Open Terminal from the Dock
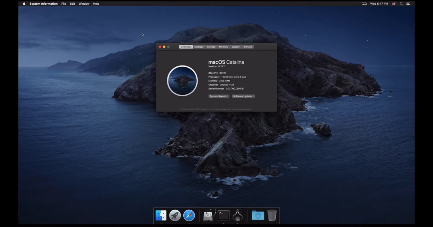 223,215
